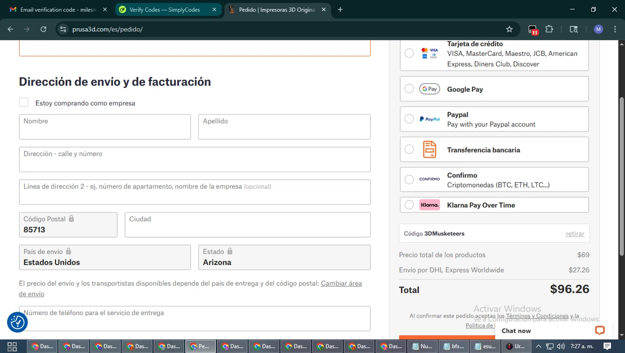Open the Chat now speech bubble icon

600,330
